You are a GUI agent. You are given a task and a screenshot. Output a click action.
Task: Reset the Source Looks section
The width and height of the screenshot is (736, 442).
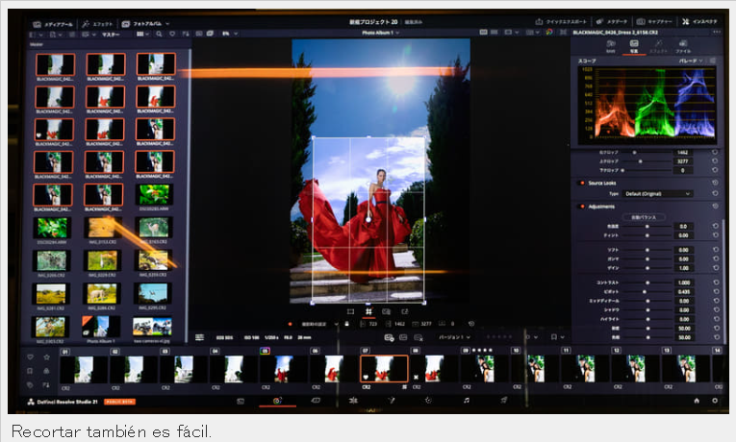[715, 183]
